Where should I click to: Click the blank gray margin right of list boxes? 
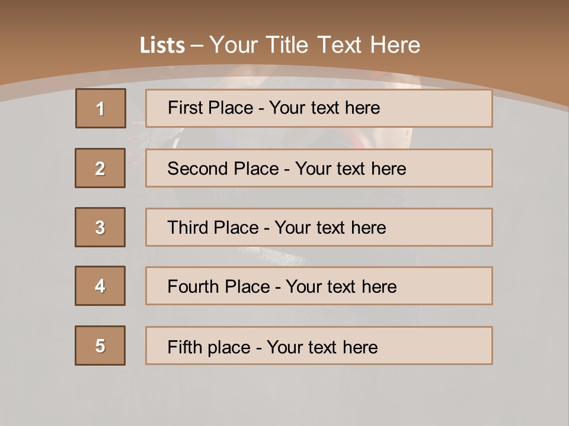pos(530,237)
